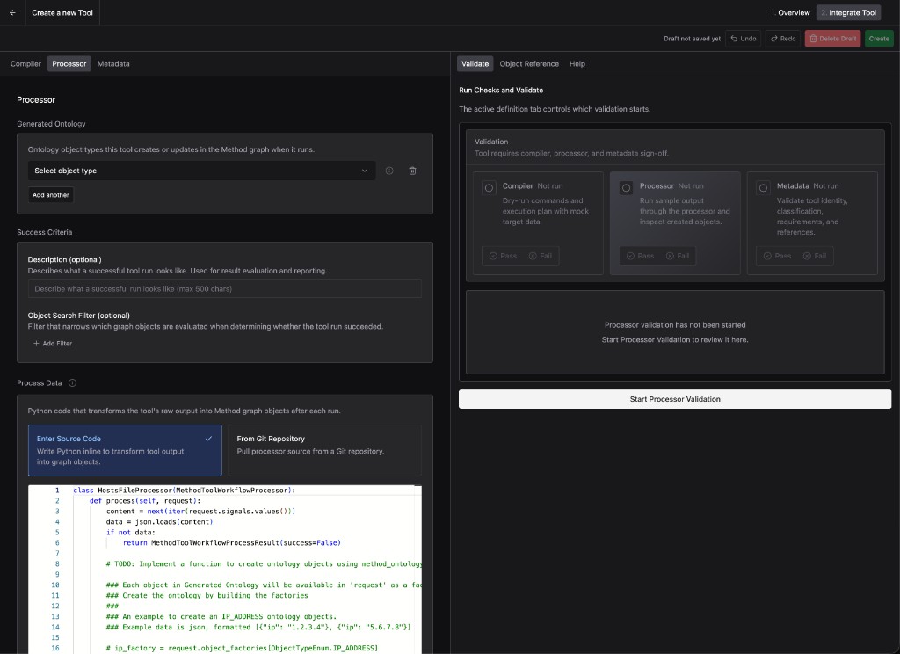This screenshot has height=654, width=900.
Task: Click the green Create button
Action: pos(879,39)
